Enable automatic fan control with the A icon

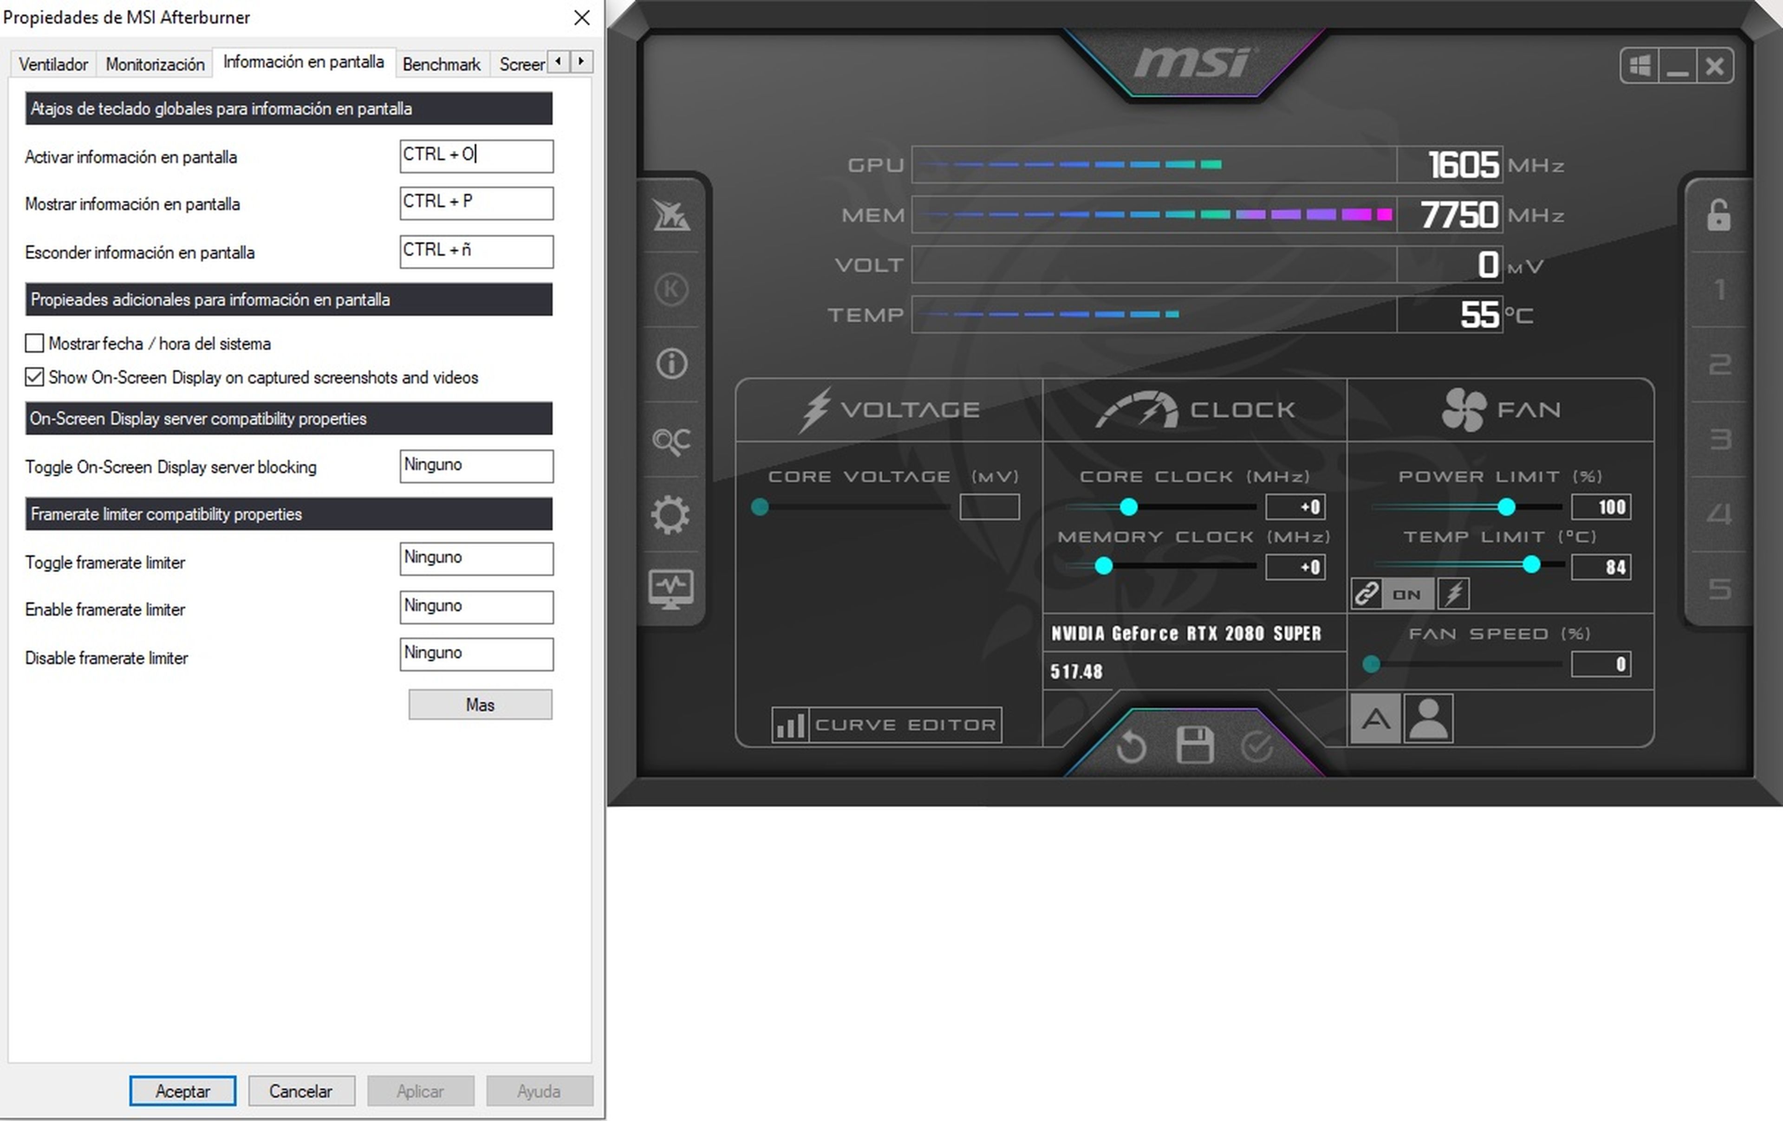1375,717
